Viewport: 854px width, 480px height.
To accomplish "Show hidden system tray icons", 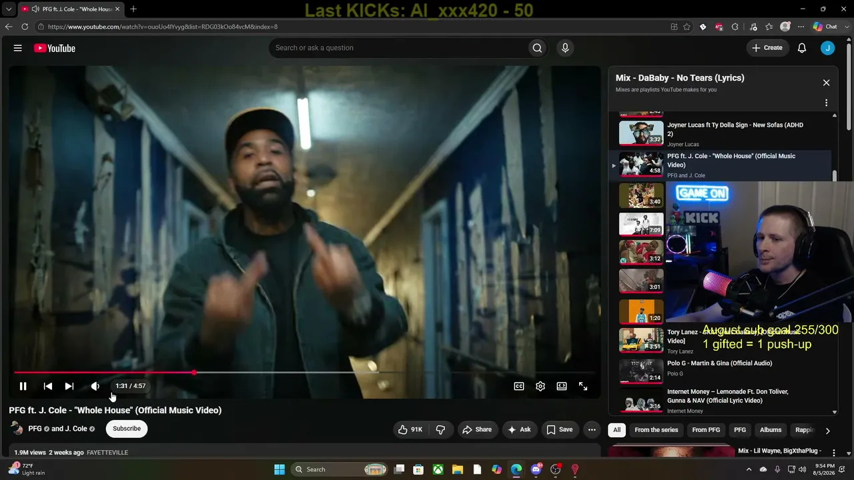I will tap(749, 469).
